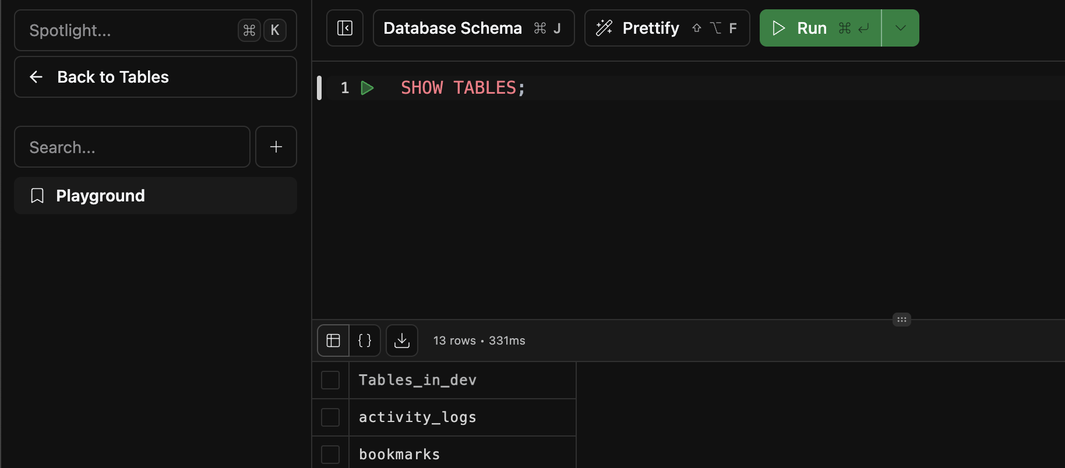The width and height of the screenshot is (1065, 468).
Task: Go Back to Tables
Action: click(x=156, y=77)
